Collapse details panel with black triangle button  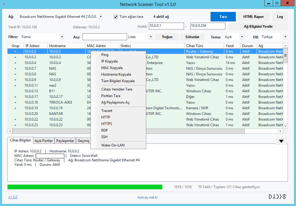[x=281, y=141]
